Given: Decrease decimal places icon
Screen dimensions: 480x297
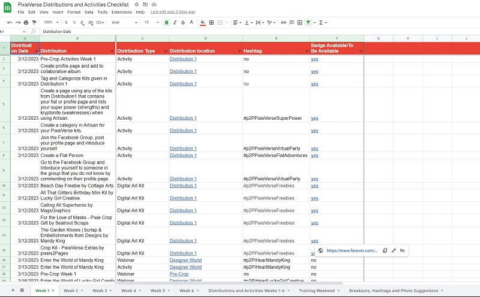Looking at the screenshot, I should pos(82,23).
